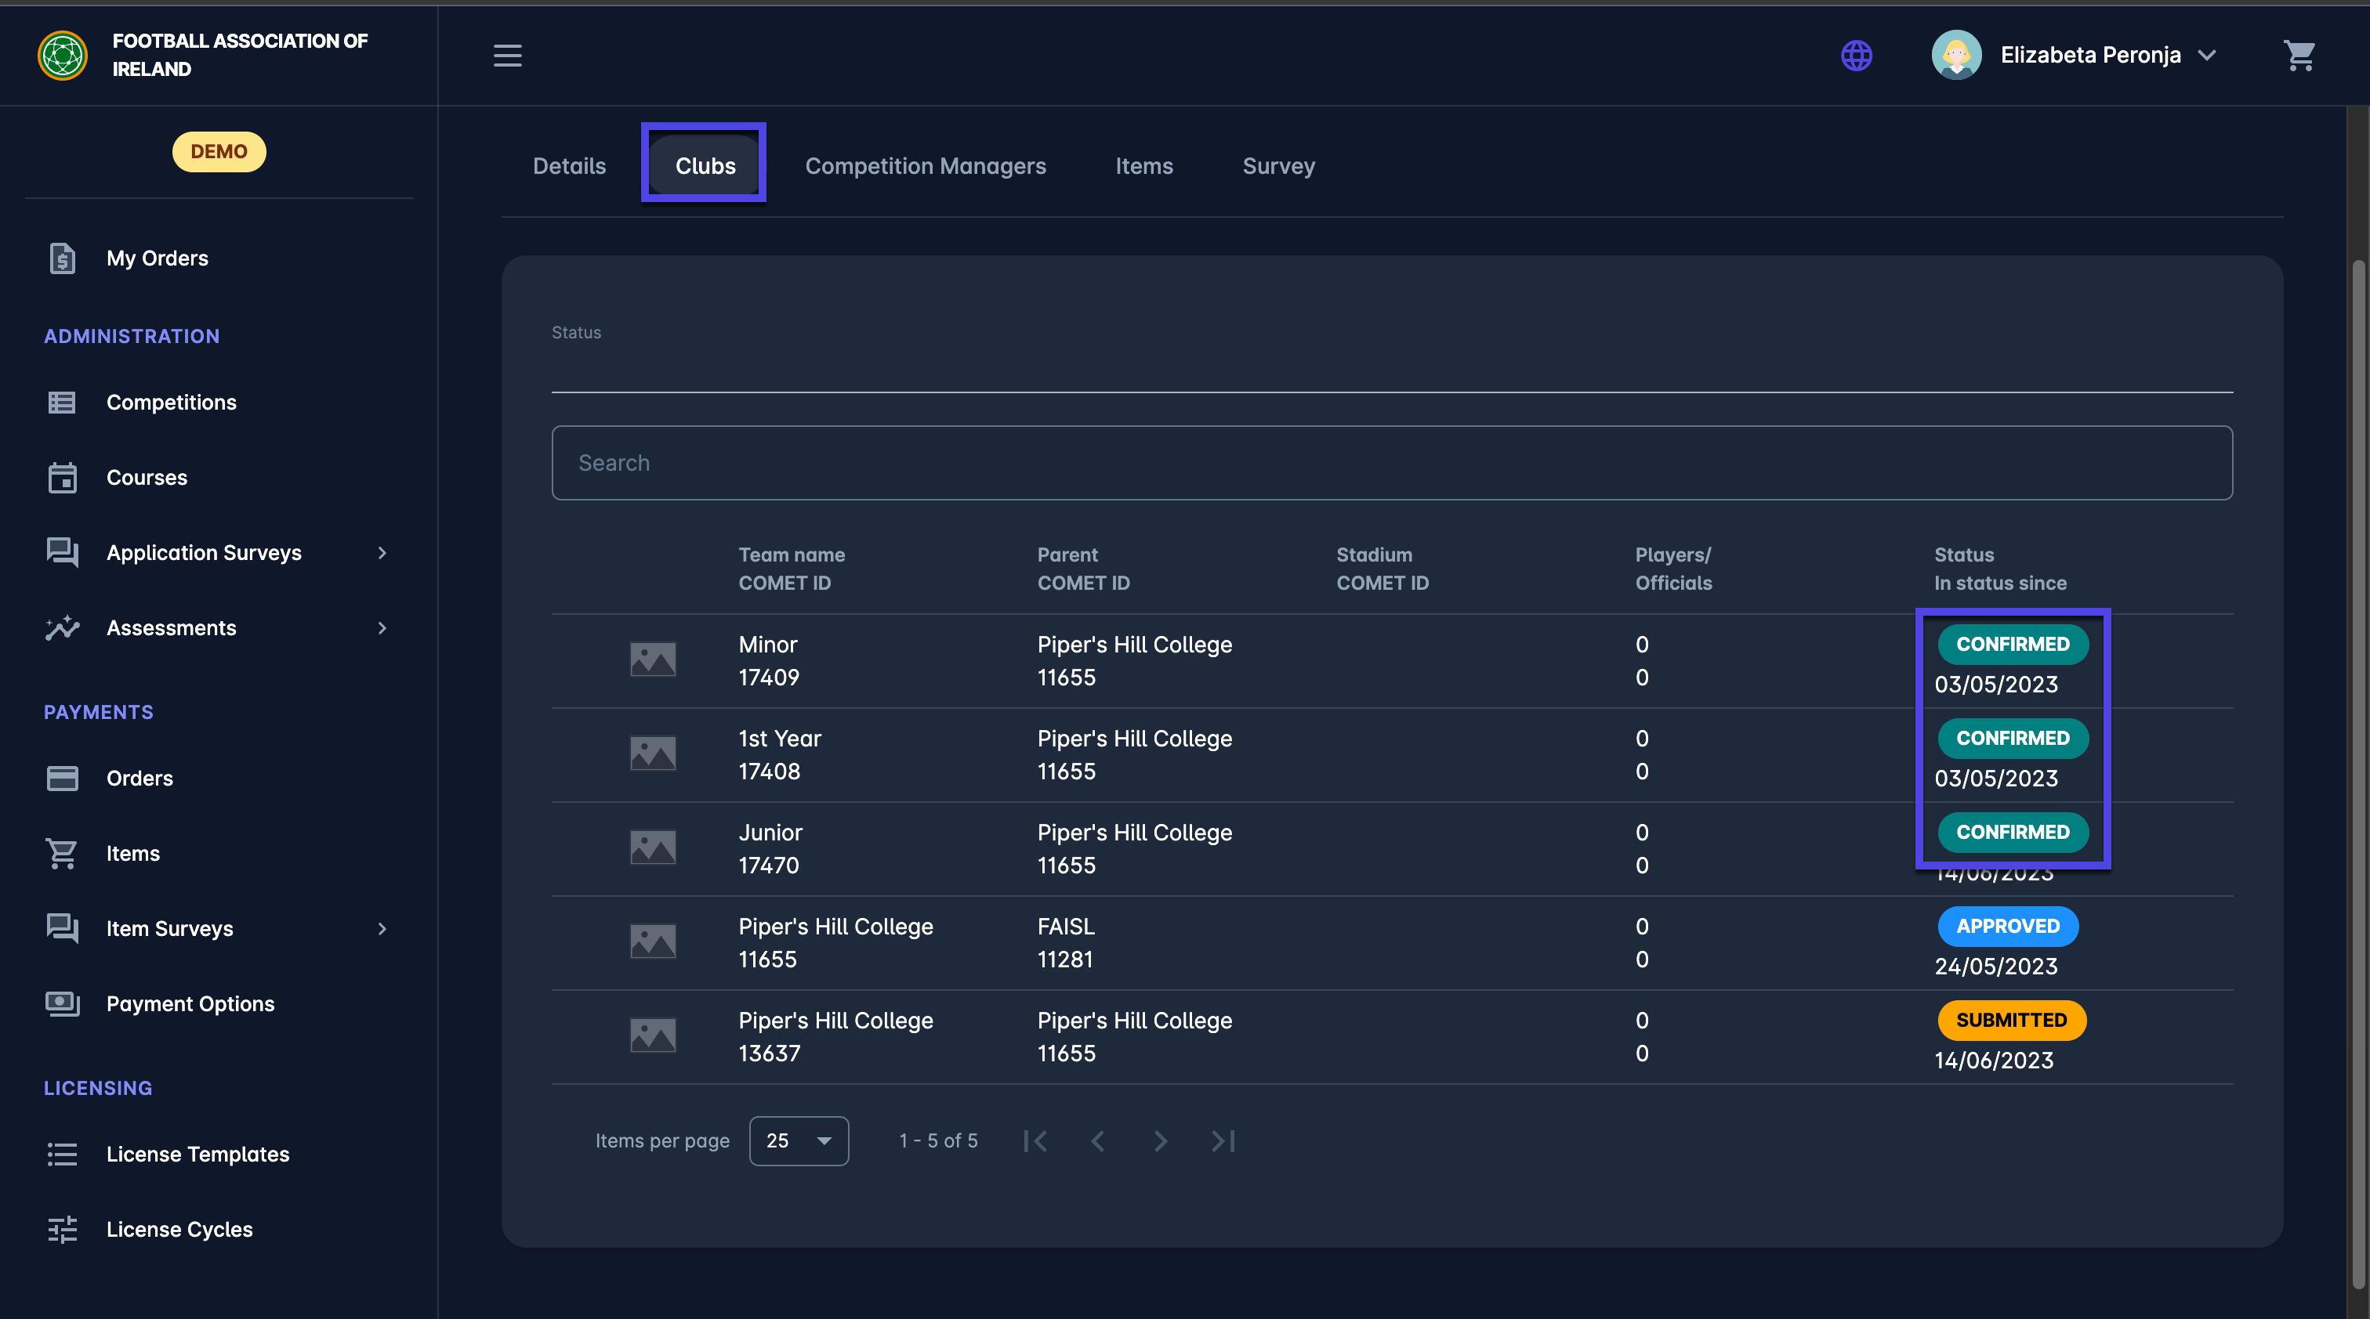Switch to the Competition Managers tab

925,166
